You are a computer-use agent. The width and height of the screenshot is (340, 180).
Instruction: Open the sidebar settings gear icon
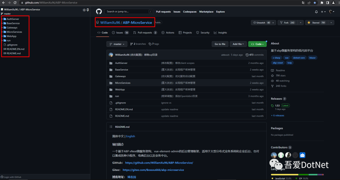(x=84, y=10)
